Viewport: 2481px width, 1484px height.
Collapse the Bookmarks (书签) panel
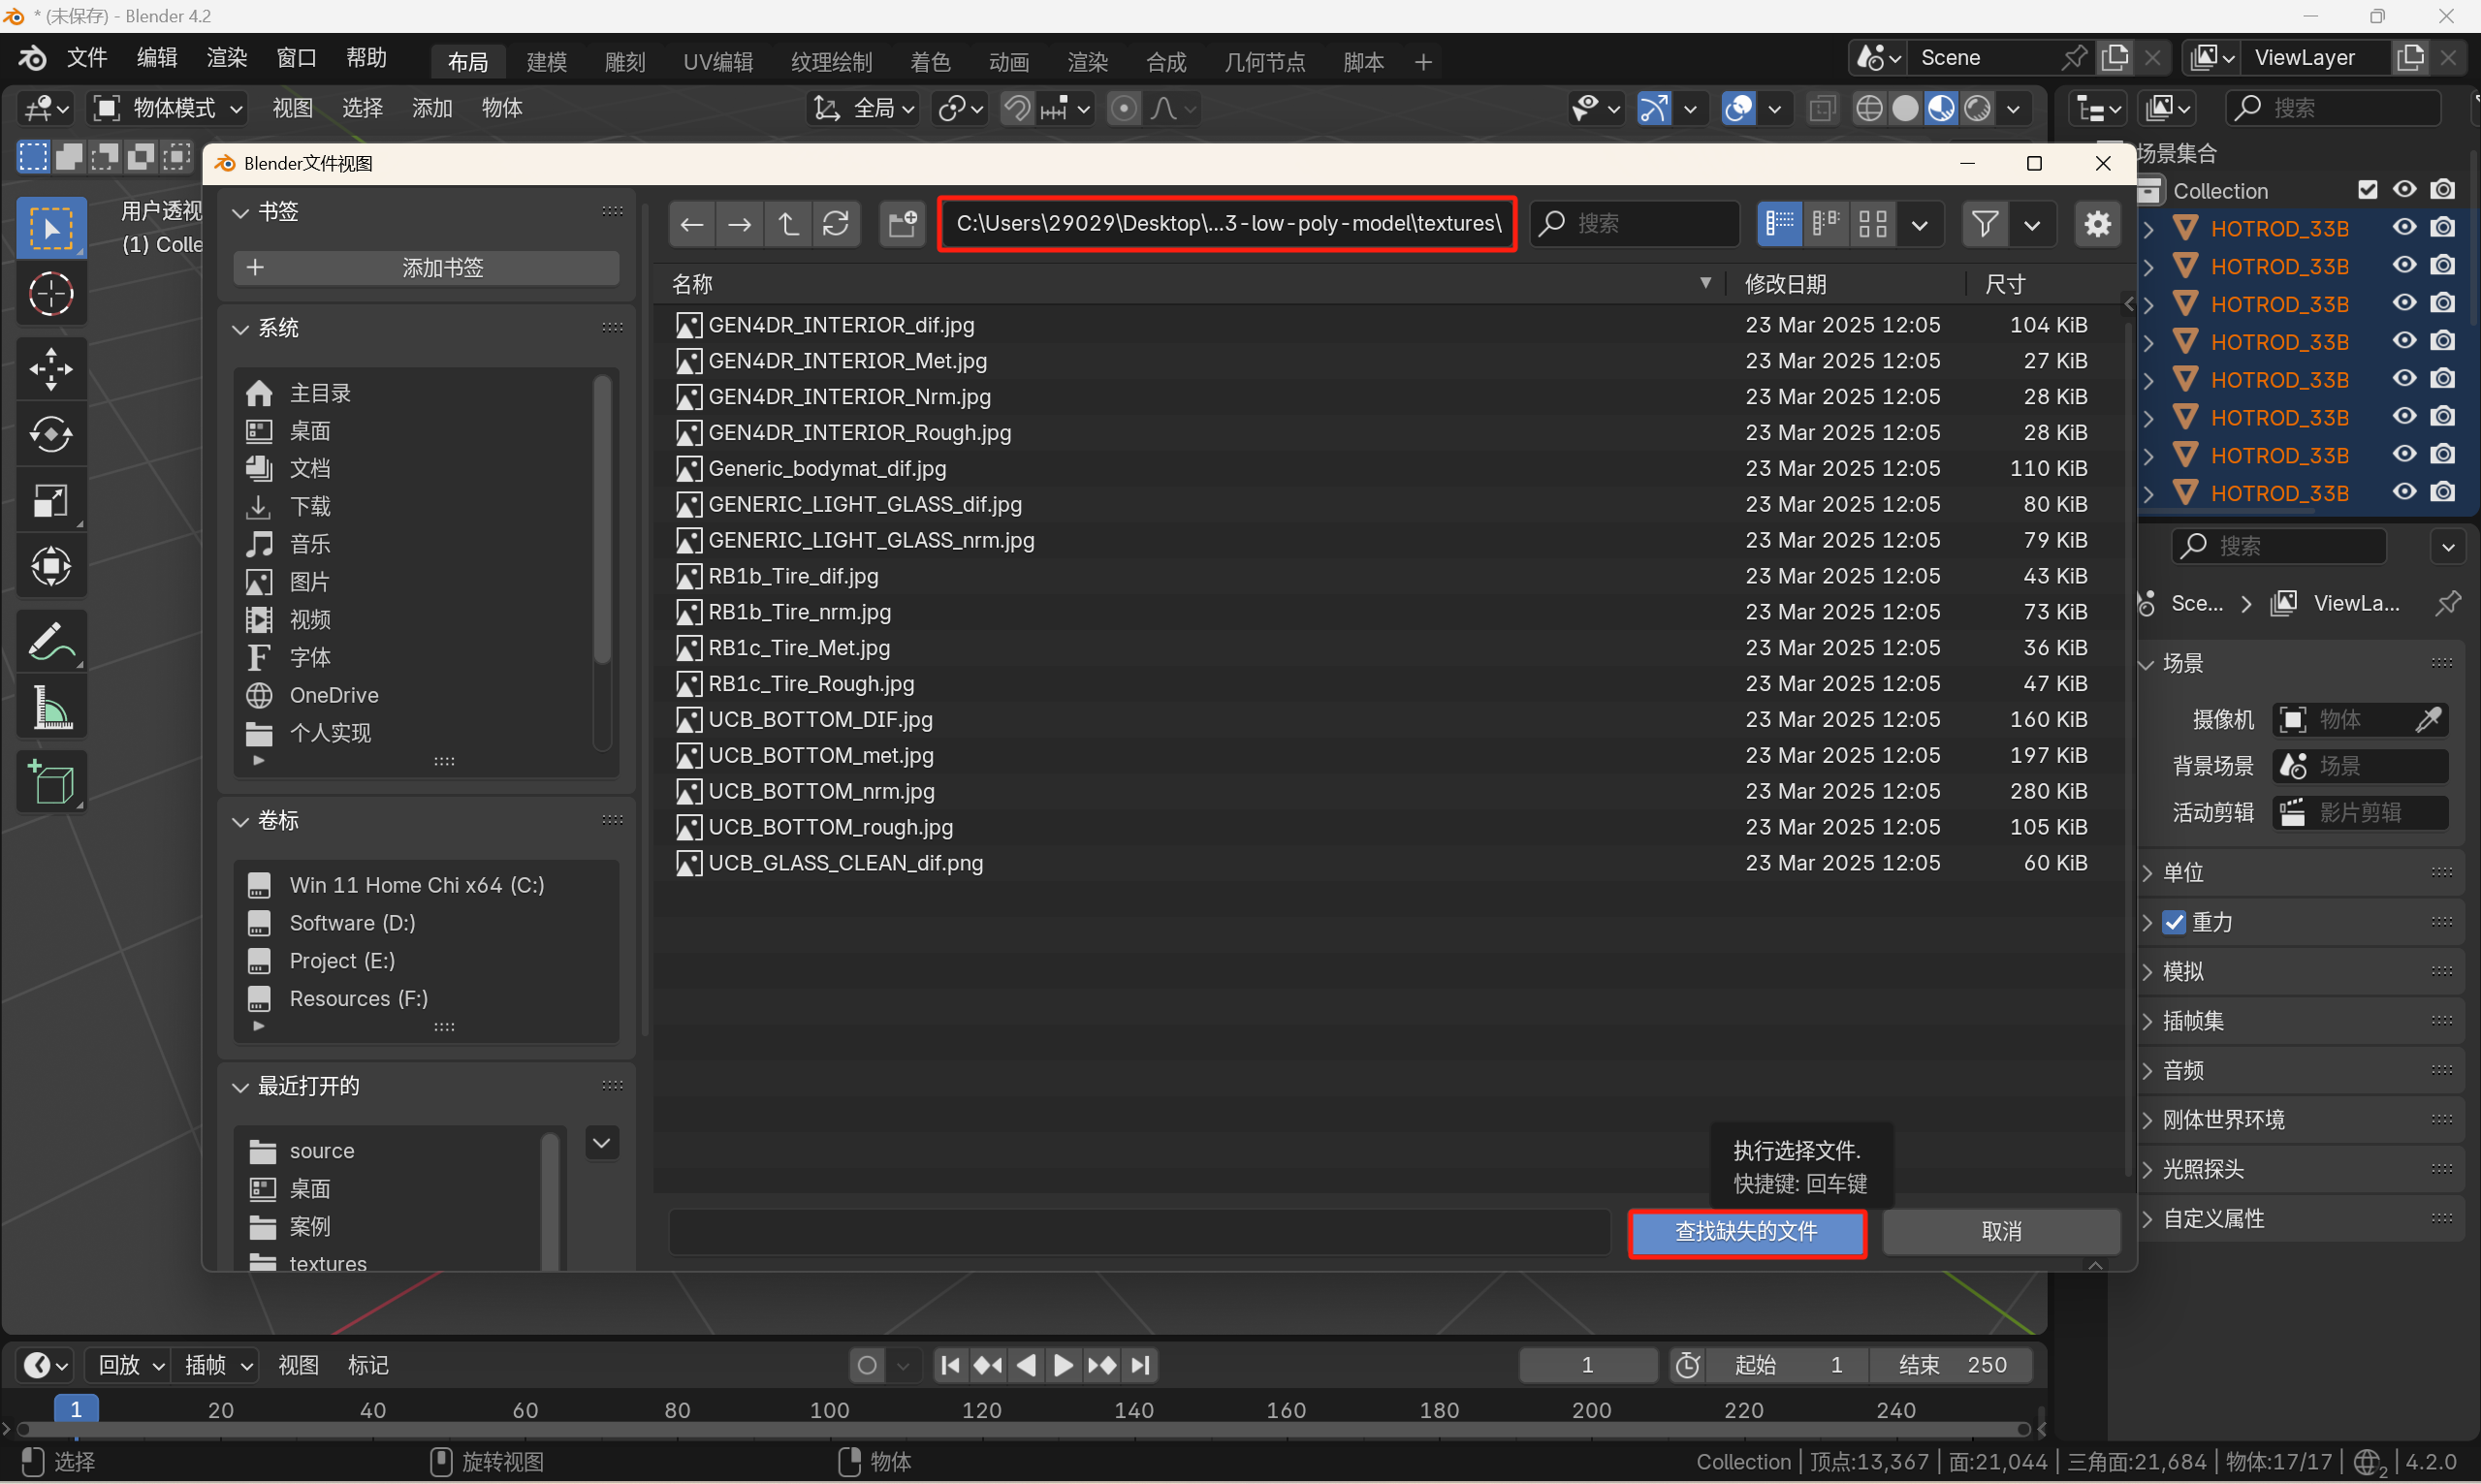[x=240, y=212]
